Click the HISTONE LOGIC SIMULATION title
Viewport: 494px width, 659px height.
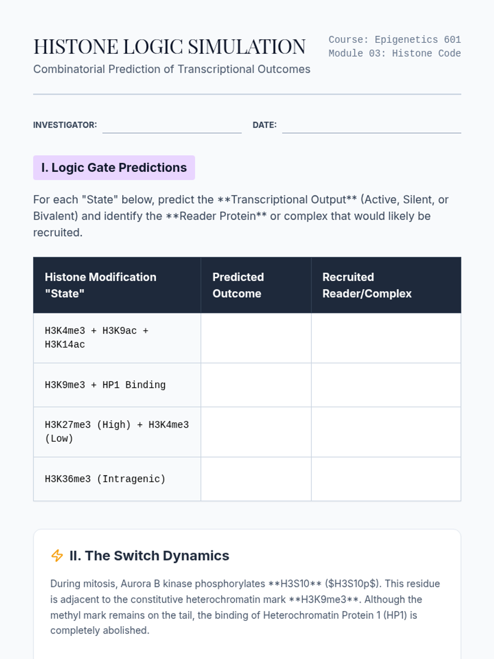169,47
